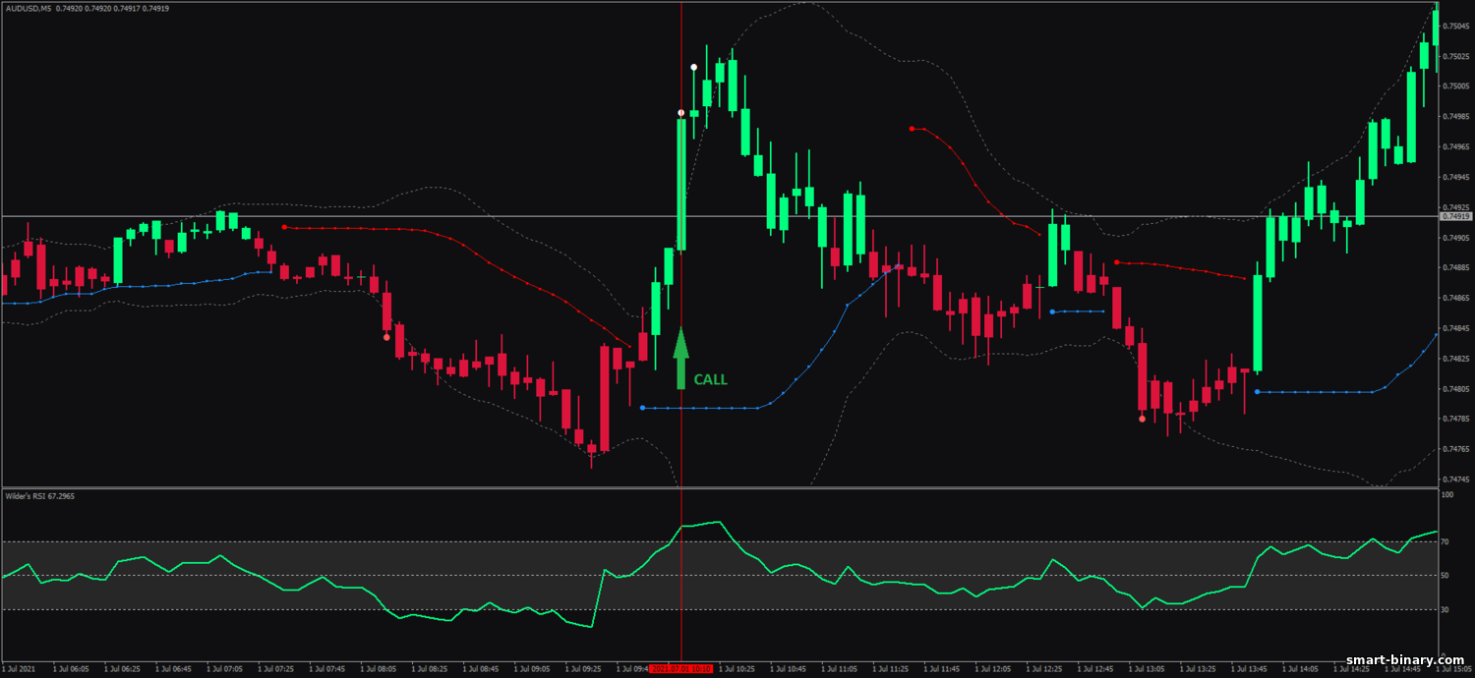The image size is (1475, 678).
Task: Click time axis label 1 Jul 10:45
Action: point(787,669)
